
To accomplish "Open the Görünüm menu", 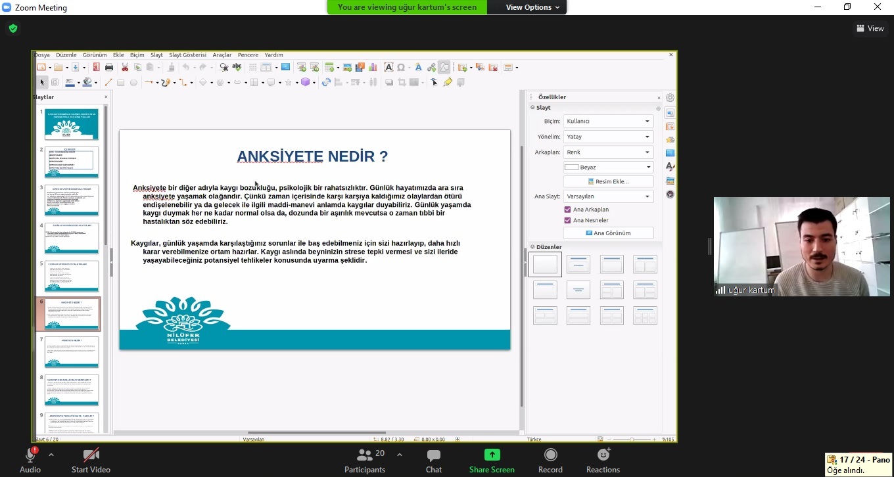I will 95,55.
